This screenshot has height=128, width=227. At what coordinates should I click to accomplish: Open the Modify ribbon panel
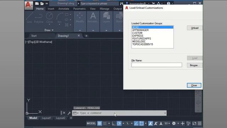(x=80, y=21)
